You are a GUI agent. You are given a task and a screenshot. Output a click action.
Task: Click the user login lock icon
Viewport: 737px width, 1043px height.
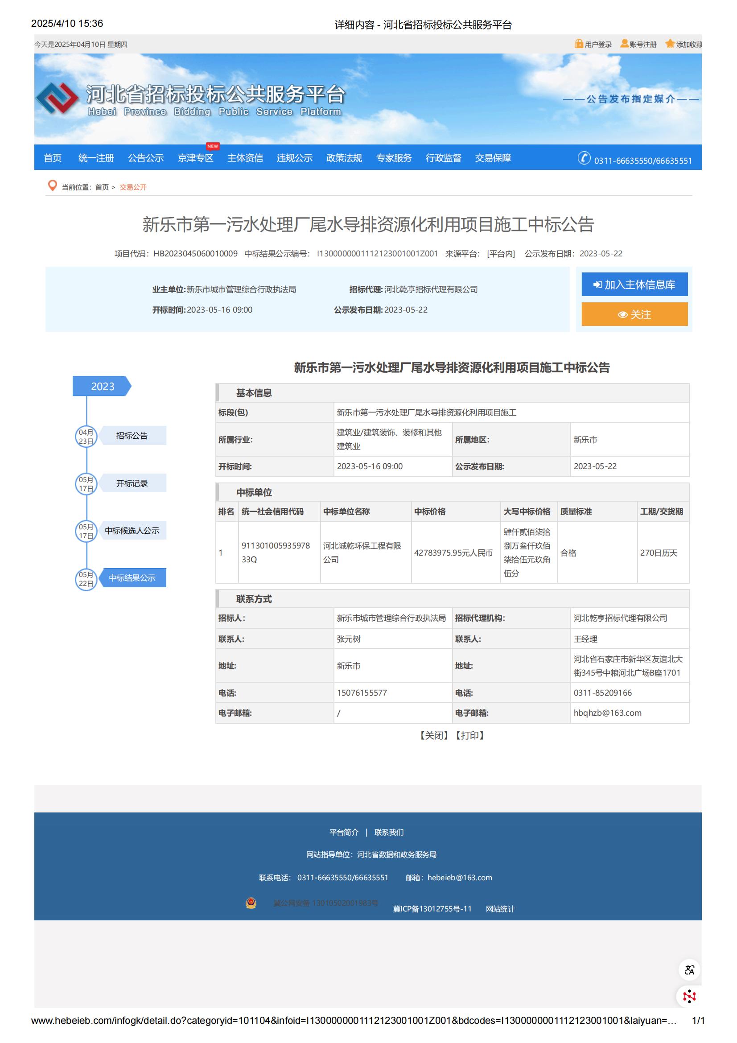tap(578, 44)
